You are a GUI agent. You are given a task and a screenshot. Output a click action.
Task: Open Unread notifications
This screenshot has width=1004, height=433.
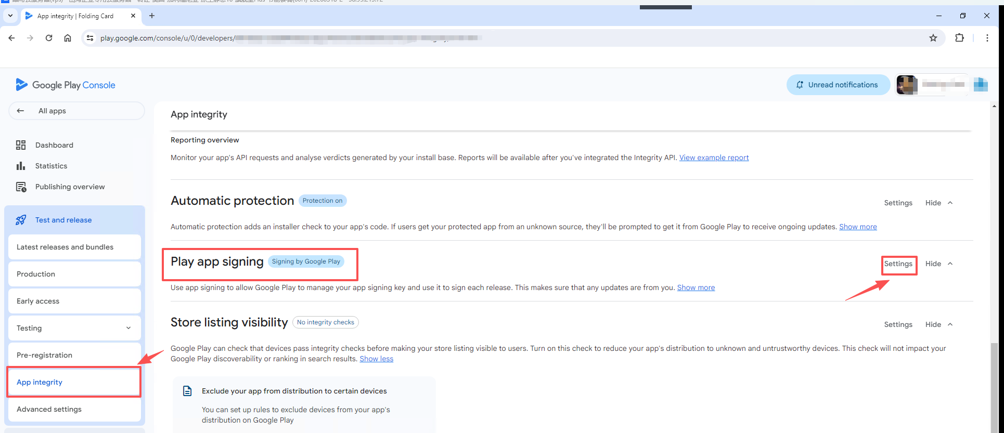pyautogui.click(x=838, y=85)
